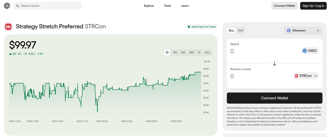The height and width of the screenshot is (137, 331).
Task: Click the Receive at least label
Action: tap(241, 69)
